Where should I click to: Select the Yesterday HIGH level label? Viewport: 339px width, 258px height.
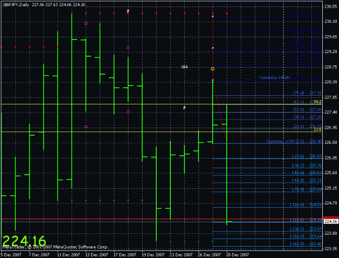click(274, 77)
